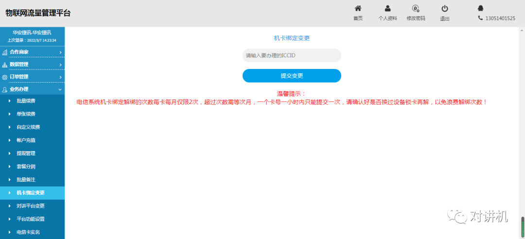
Task: Open the 单张续费 menu item
Action: click(x=32, y=114)
